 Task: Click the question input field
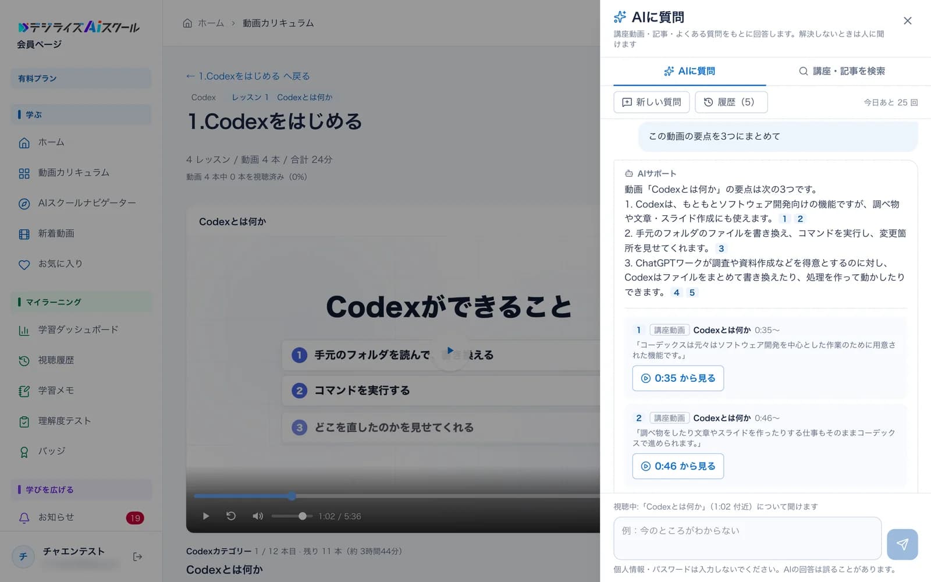click(747, 538)
